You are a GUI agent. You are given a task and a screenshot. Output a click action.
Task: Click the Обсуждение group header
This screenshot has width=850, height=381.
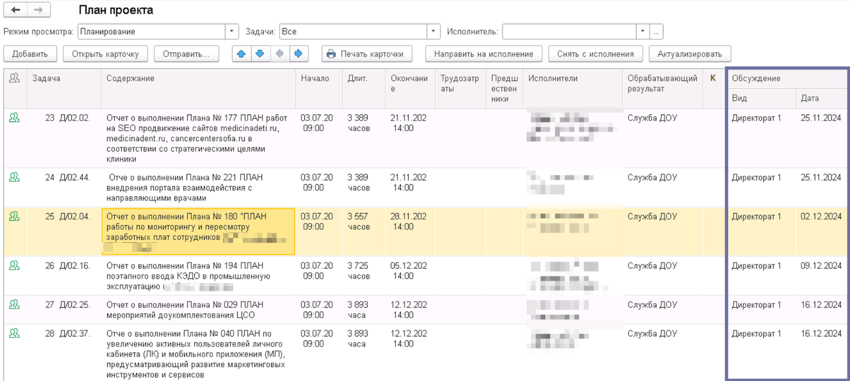(787, 78)
